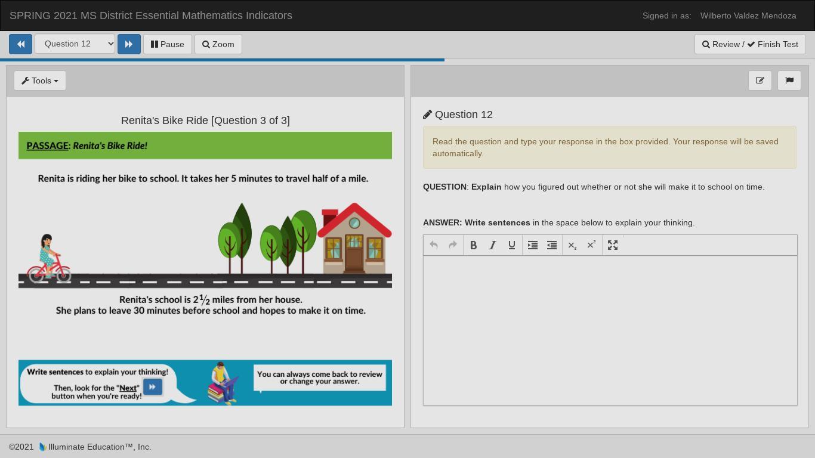The height and width of the screenshot is (458, 815).
Task: Click inside the answer text box
Action: (x=610, y=330)
